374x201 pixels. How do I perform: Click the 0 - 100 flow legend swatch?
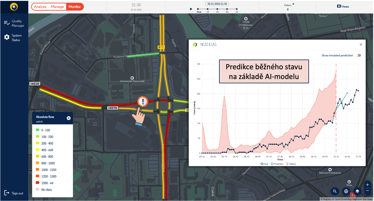[x=37, y=130]
